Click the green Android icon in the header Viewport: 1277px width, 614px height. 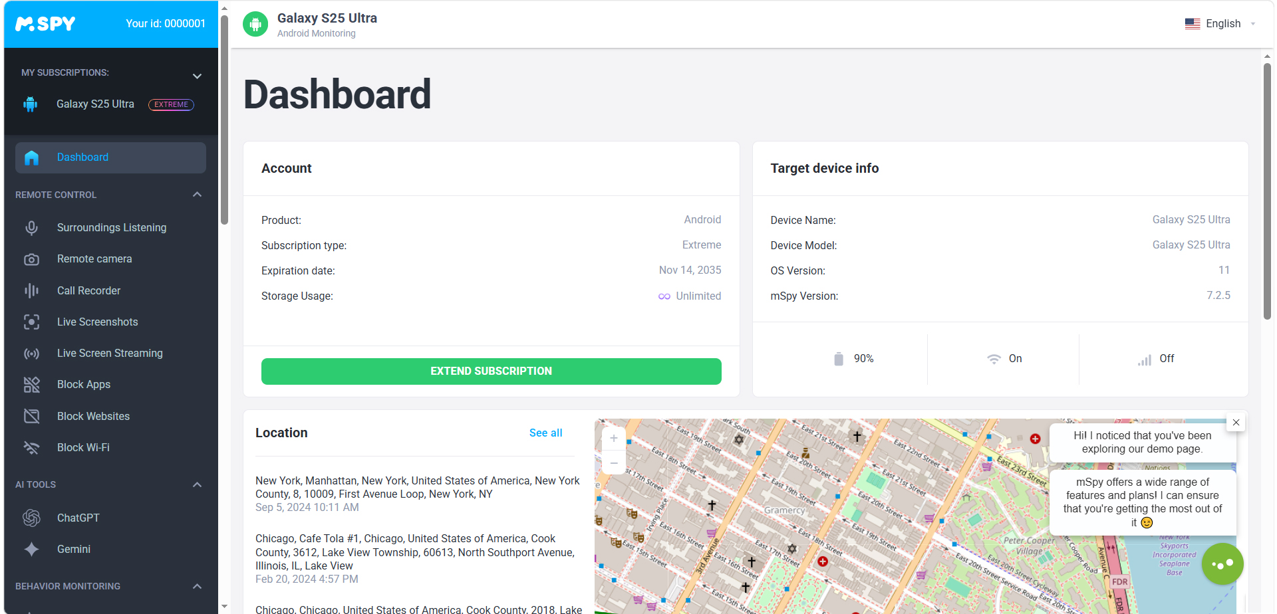[255, 25]
